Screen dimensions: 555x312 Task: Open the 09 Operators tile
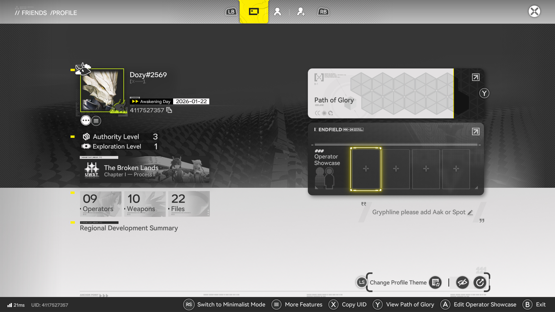[101, 204]
